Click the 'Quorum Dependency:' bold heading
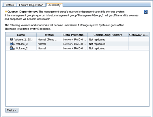This screenshot has width=153, height=117. 23,12
